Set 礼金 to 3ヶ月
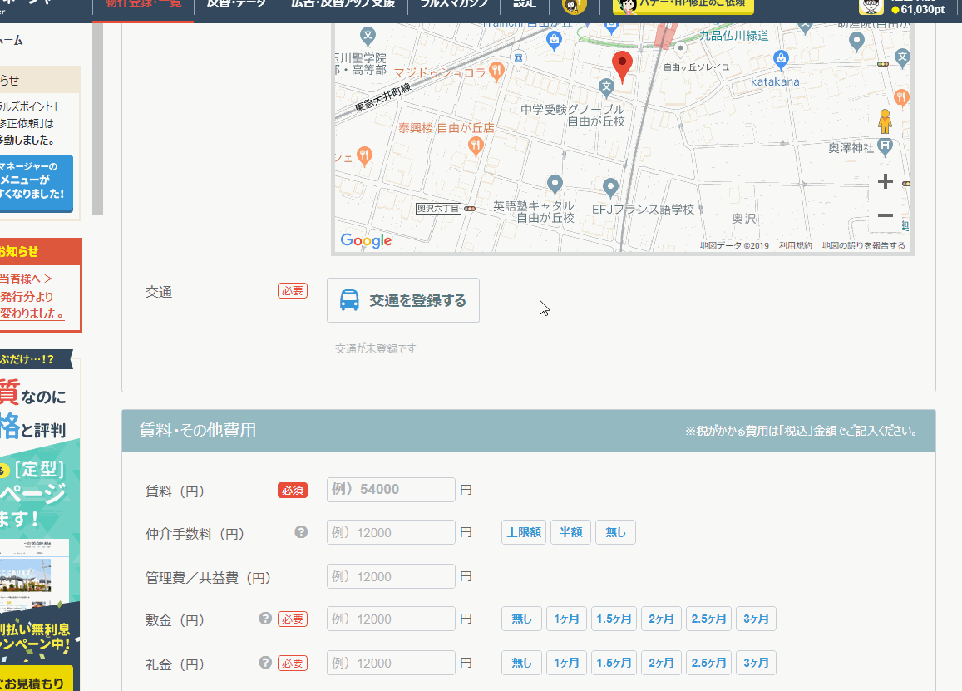The width and height of the screenshot is (962, 691). click(x=756, y=663)
